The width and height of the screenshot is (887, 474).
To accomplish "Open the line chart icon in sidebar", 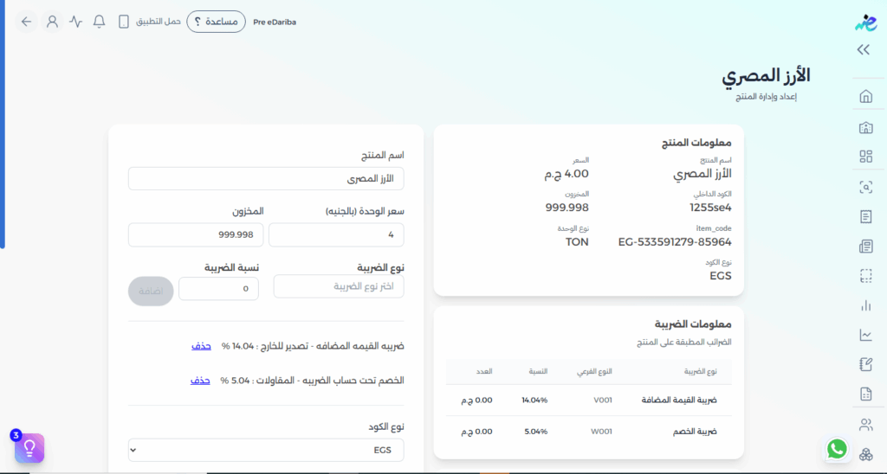I will [866, 335].
